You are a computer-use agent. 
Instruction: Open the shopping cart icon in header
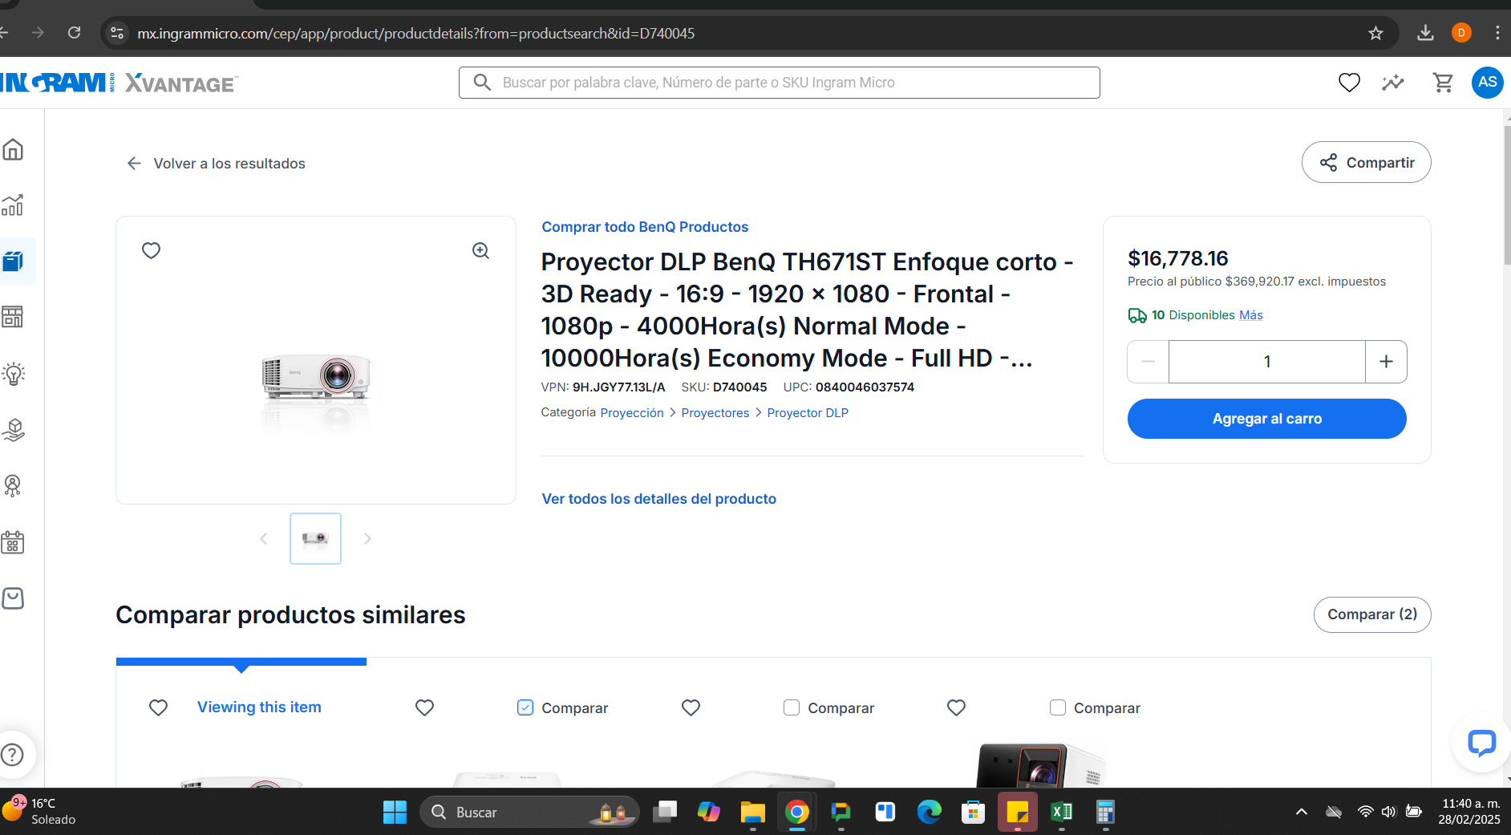coord(1443,83)
